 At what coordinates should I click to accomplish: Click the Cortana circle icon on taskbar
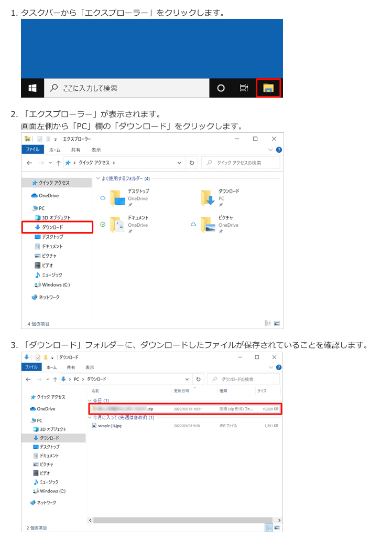coord(221,88)
